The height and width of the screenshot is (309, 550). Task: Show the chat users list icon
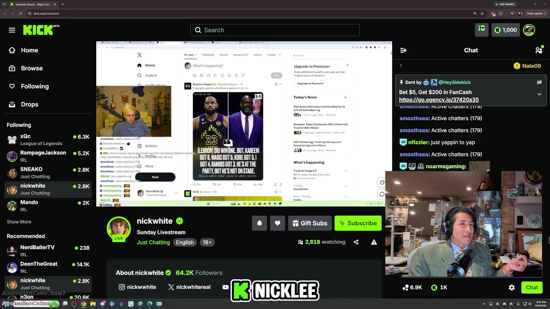[539, 50]
